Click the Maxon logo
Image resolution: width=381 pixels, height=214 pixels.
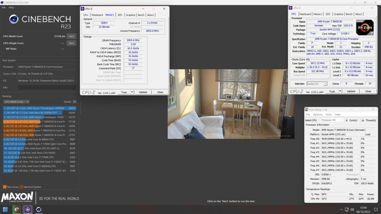pyautogui.click(x=17, y=197)
